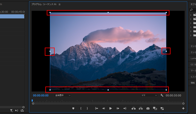Open the プログラム panel hamburger menu
The image size is (196, 114).
tap(59, 4)
